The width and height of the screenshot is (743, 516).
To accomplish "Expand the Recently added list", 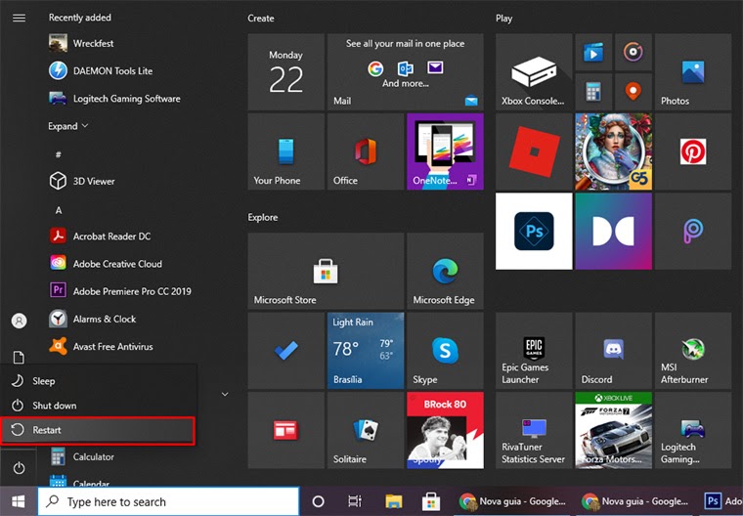I will coord(67,126).
